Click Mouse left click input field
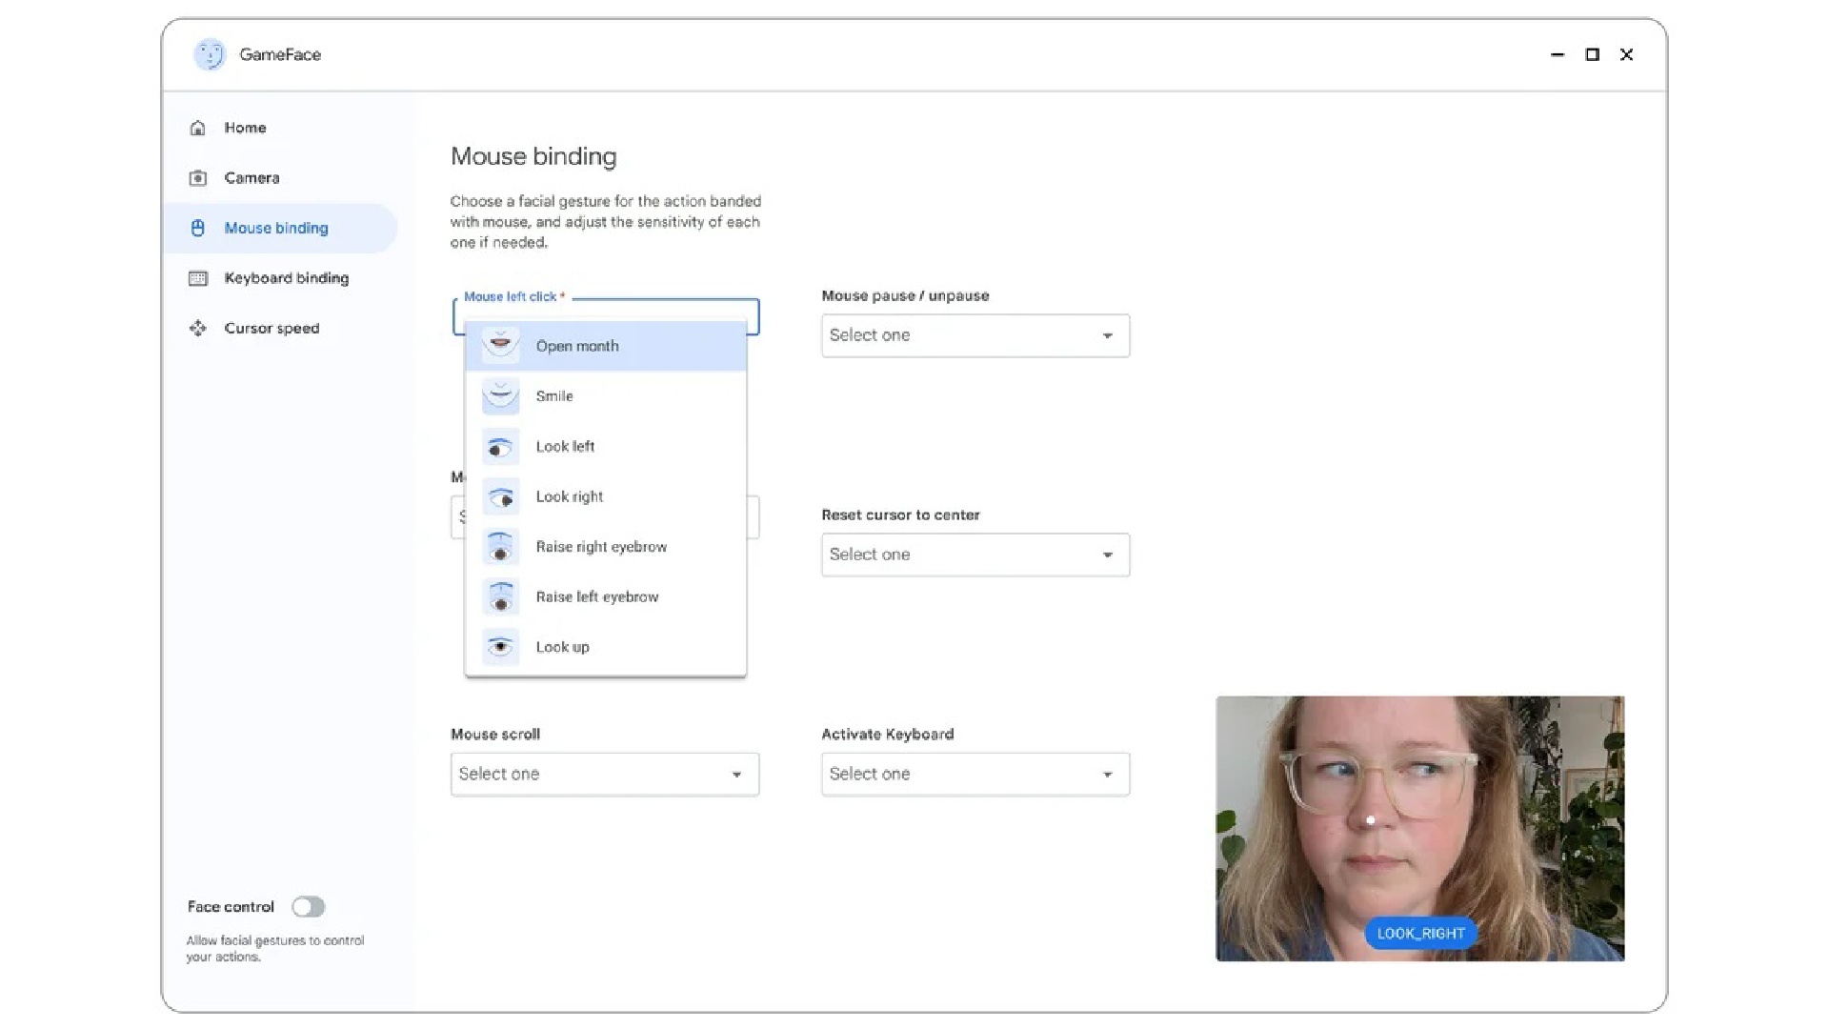Viewport: 1829px width, 1029px height. tap(606, 312)
